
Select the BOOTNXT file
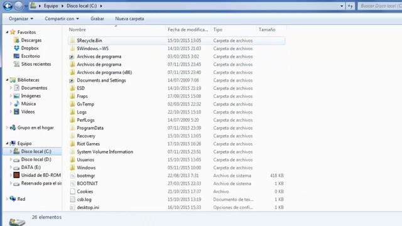[87, 184]
